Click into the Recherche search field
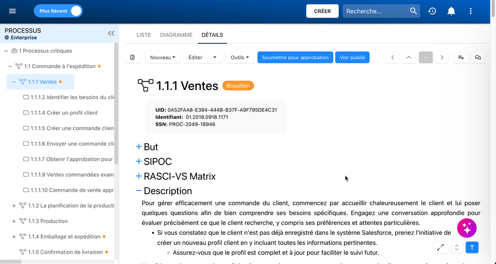Image resolution: width=496 pixels, height=264 pixels. [x=376, y=11]
